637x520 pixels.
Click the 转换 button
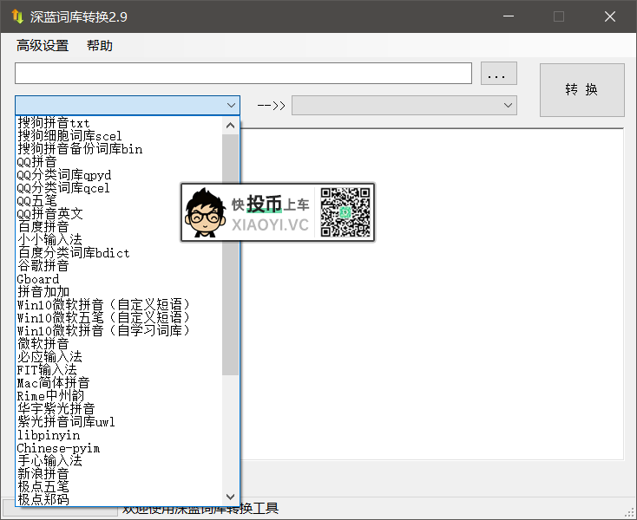pos(581,90)
